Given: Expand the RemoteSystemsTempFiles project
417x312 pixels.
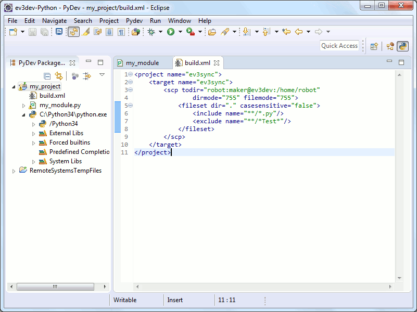Looking at the screenshot, I should coord(14,171).
